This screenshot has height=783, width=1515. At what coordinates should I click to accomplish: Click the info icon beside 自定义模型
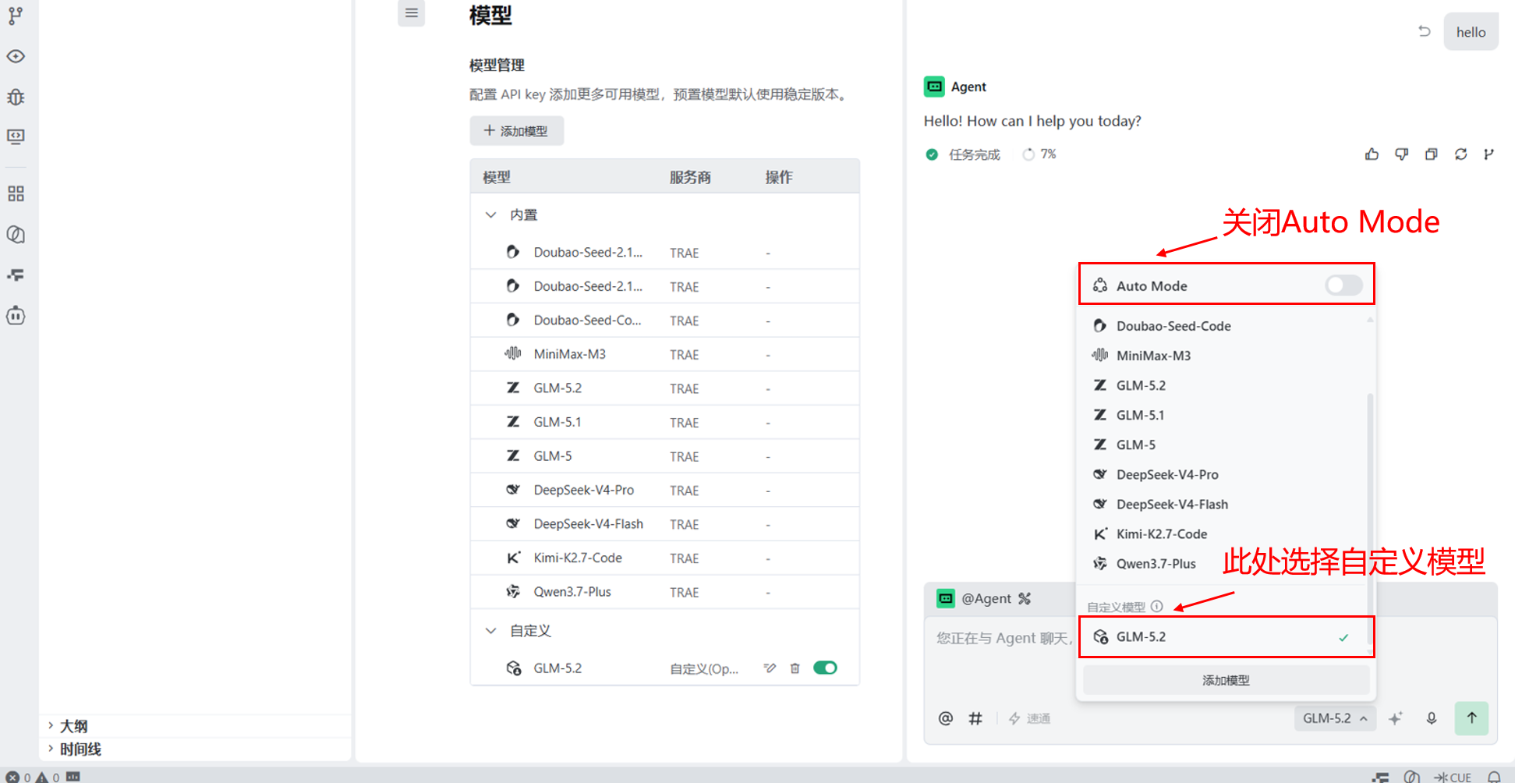tap(1157, 606)
